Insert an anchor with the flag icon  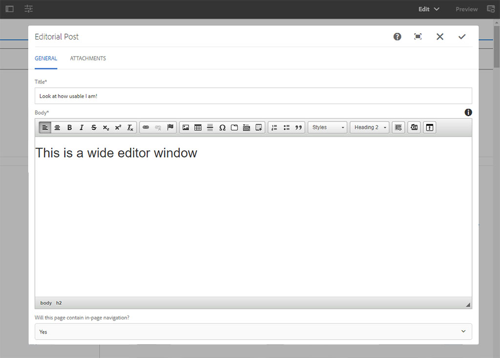coord(170,127)
